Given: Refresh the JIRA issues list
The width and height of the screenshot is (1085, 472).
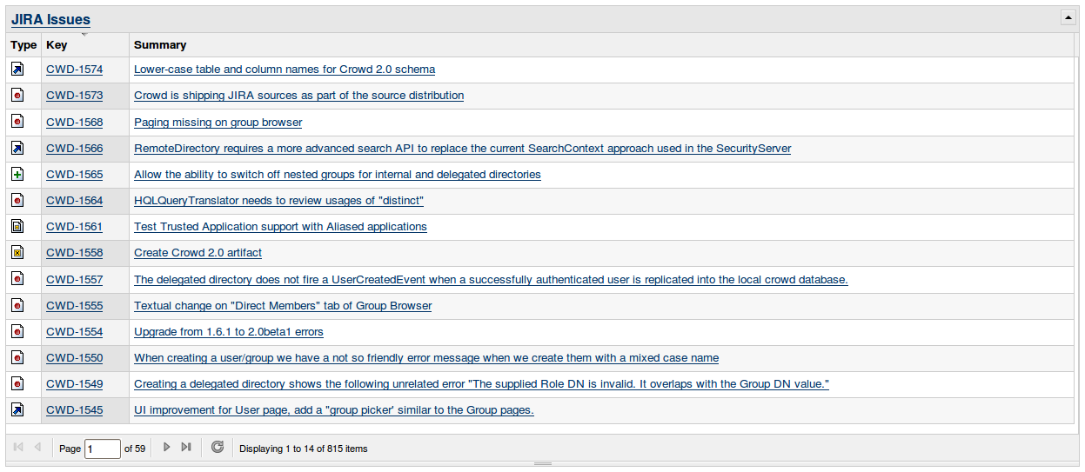Looking at the screenshot, I should pyautogui.click(x=218, y=447).
